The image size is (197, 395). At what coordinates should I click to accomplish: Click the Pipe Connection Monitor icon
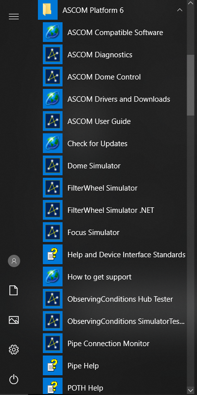point(53,344)
